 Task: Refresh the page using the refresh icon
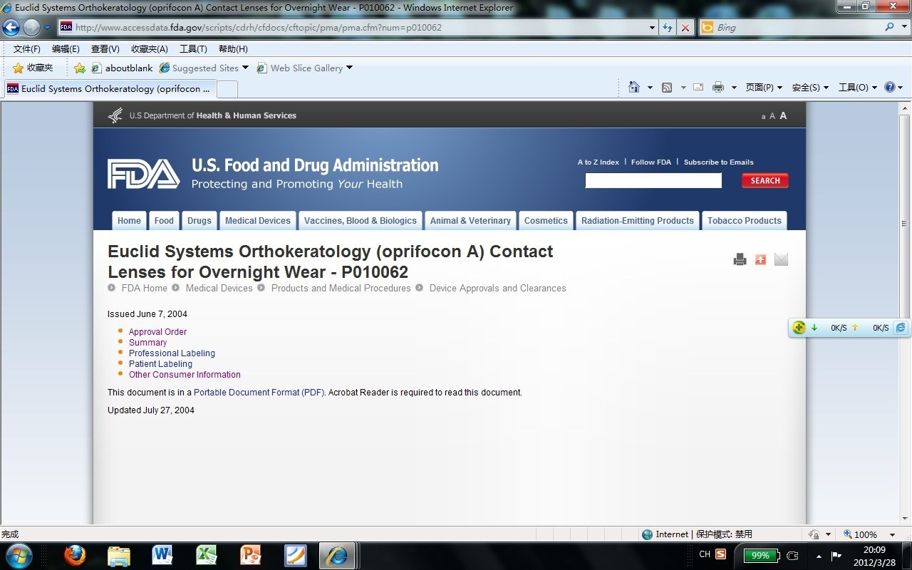[668, 28]
